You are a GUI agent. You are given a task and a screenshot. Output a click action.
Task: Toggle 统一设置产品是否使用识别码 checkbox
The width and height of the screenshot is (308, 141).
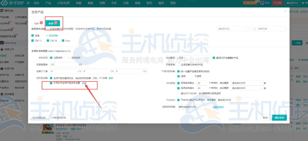tap(178, 71)
